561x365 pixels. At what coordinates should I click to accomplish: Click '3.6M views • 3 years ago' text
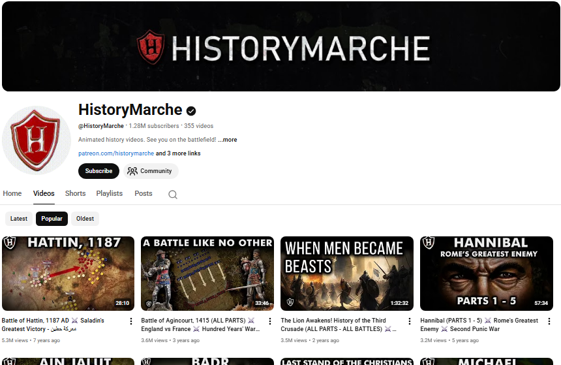click(170, 340)
